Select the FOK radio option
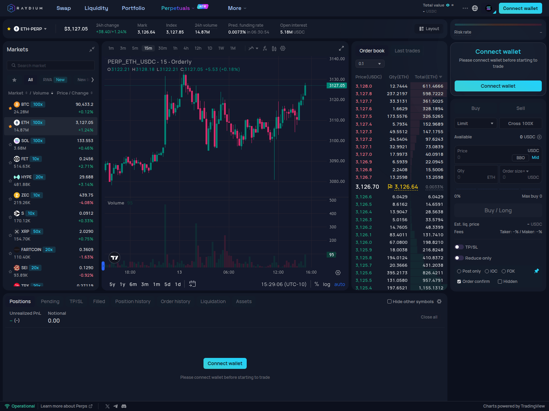 pyautogui.click(x=504, y=271)
